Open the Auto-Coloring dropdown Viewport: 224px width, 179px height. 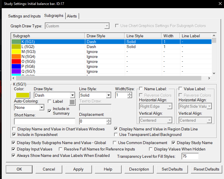[x=42, y=107]
